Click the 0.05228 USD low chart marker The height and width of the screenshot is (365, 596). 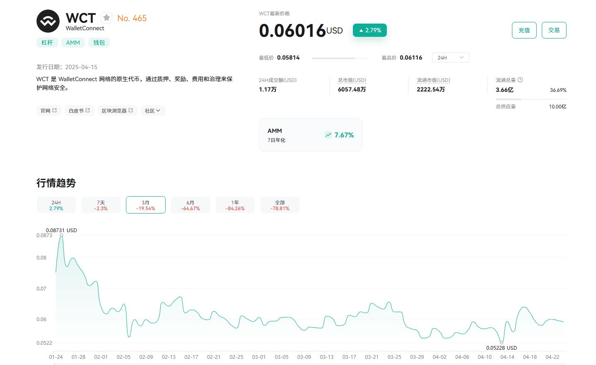click(x=502, y=343)
